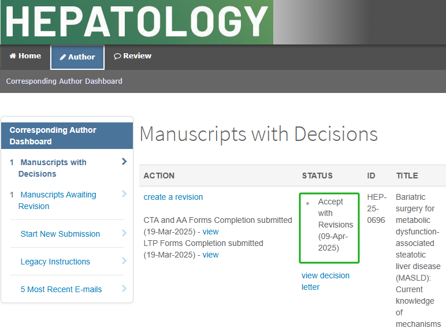The width and height of the screenshot is (446, 332).
Task: Open Manuscripts Awaiting Revision in sidebar
Action: pos(58,200)
